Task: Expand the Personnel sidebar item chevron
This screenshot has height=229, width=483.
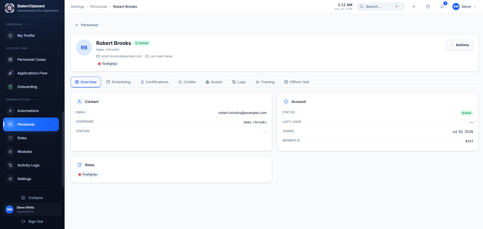Action: point(54,124)
